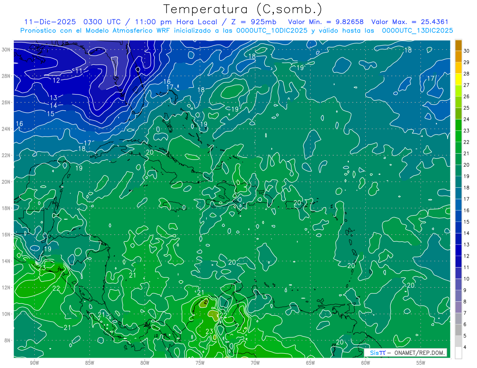Viewport: 477px width, 368px height.
Task: Click the '30N' latitude axis label
Action: 6,50
